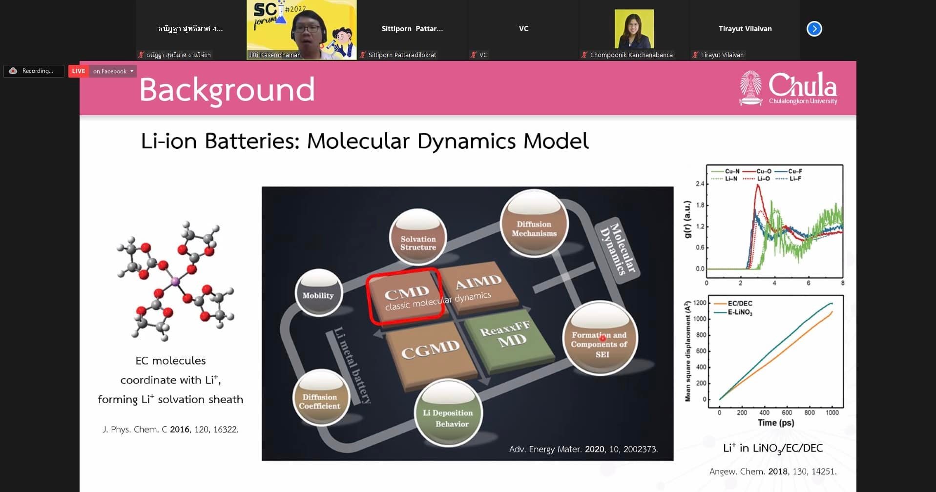Click the 'Li metal battery' label in diagram
Screen dimensions: 936x492
pyautogui.click(x=352, y=365)
